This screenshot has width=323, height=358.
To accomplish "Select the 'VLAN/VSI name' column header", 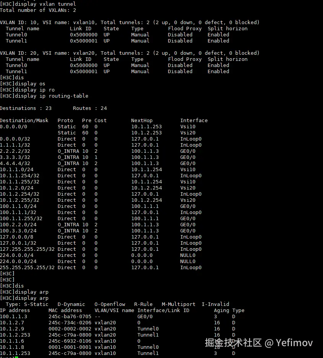I will coord(114,311).
